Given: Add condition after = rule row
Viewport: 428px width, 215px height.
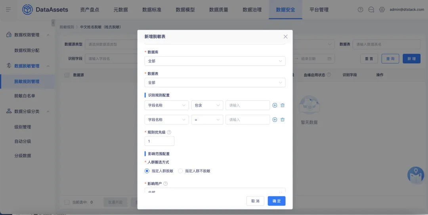Looking at the screenshot, I should click(275, 120).
